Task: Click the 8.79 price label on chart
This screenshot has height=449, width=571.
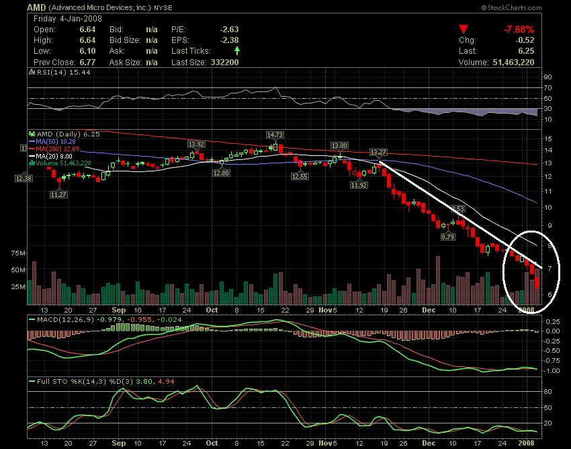Action: pos(448,237)
